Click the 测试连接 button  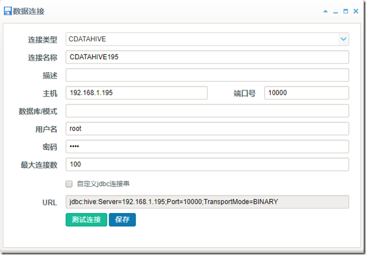(x=87, y=220)
